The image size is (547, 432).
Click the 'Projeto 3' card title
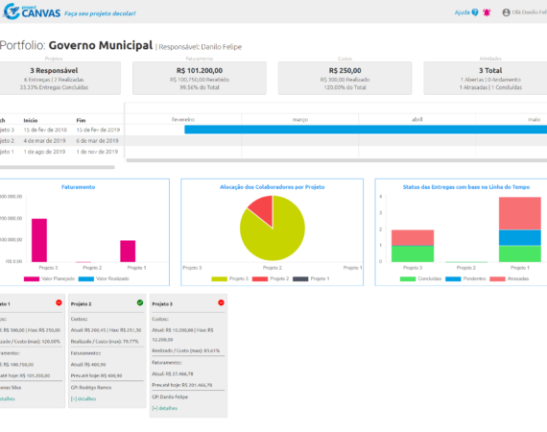[x=162, y=304]
